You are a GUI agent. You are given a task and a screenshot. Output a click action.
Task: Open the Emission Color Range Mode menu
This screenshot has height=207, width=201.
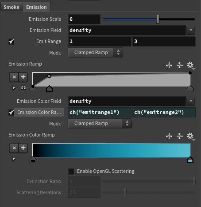[x=100, y=123]
